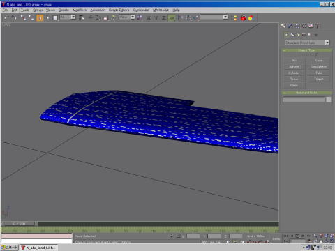Open the All selection filter dropdown
This screenshot has width=335, height=251.
click(68, 17)
